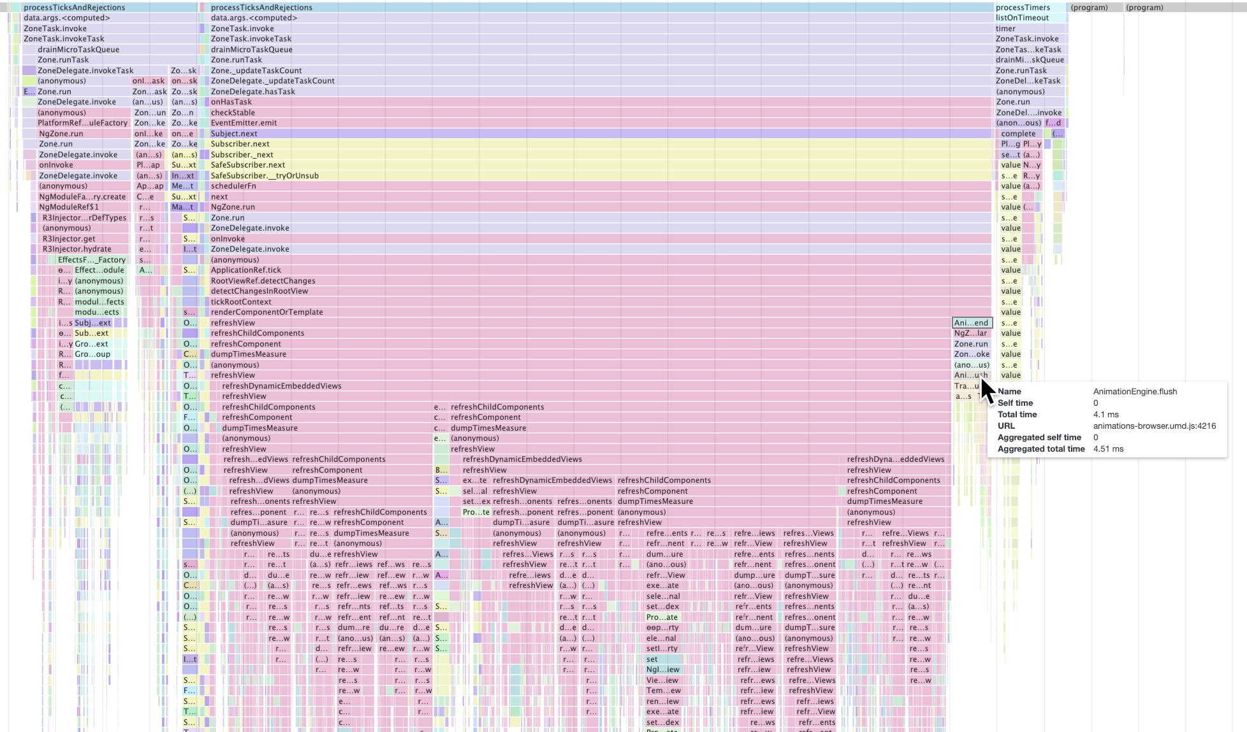
Task: Click the 'Gro...ext' frame
Action: 92,344
